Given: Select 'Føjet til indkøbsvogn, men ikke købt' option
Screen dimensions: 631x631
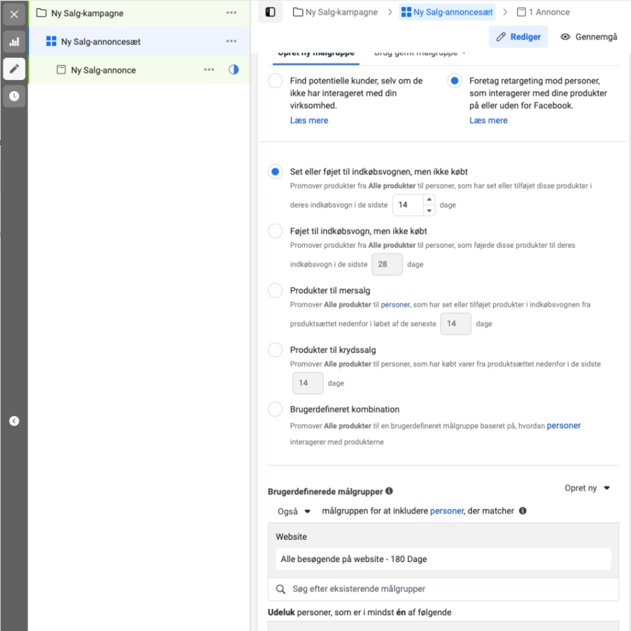Looking at the screenshot, I should [x=275, y=232].
